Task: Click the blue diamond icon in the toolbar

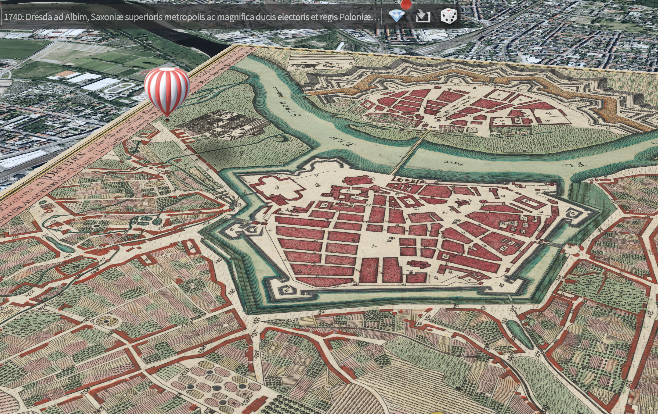Action: tap(396, 16)
